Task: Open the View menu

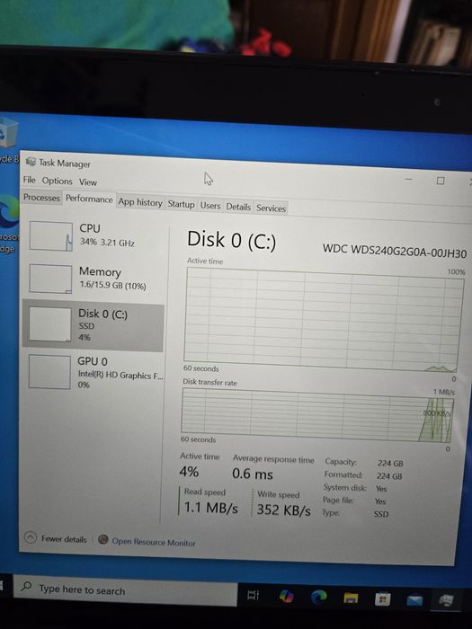Action: pyautogui.click(x=87, y=182)
